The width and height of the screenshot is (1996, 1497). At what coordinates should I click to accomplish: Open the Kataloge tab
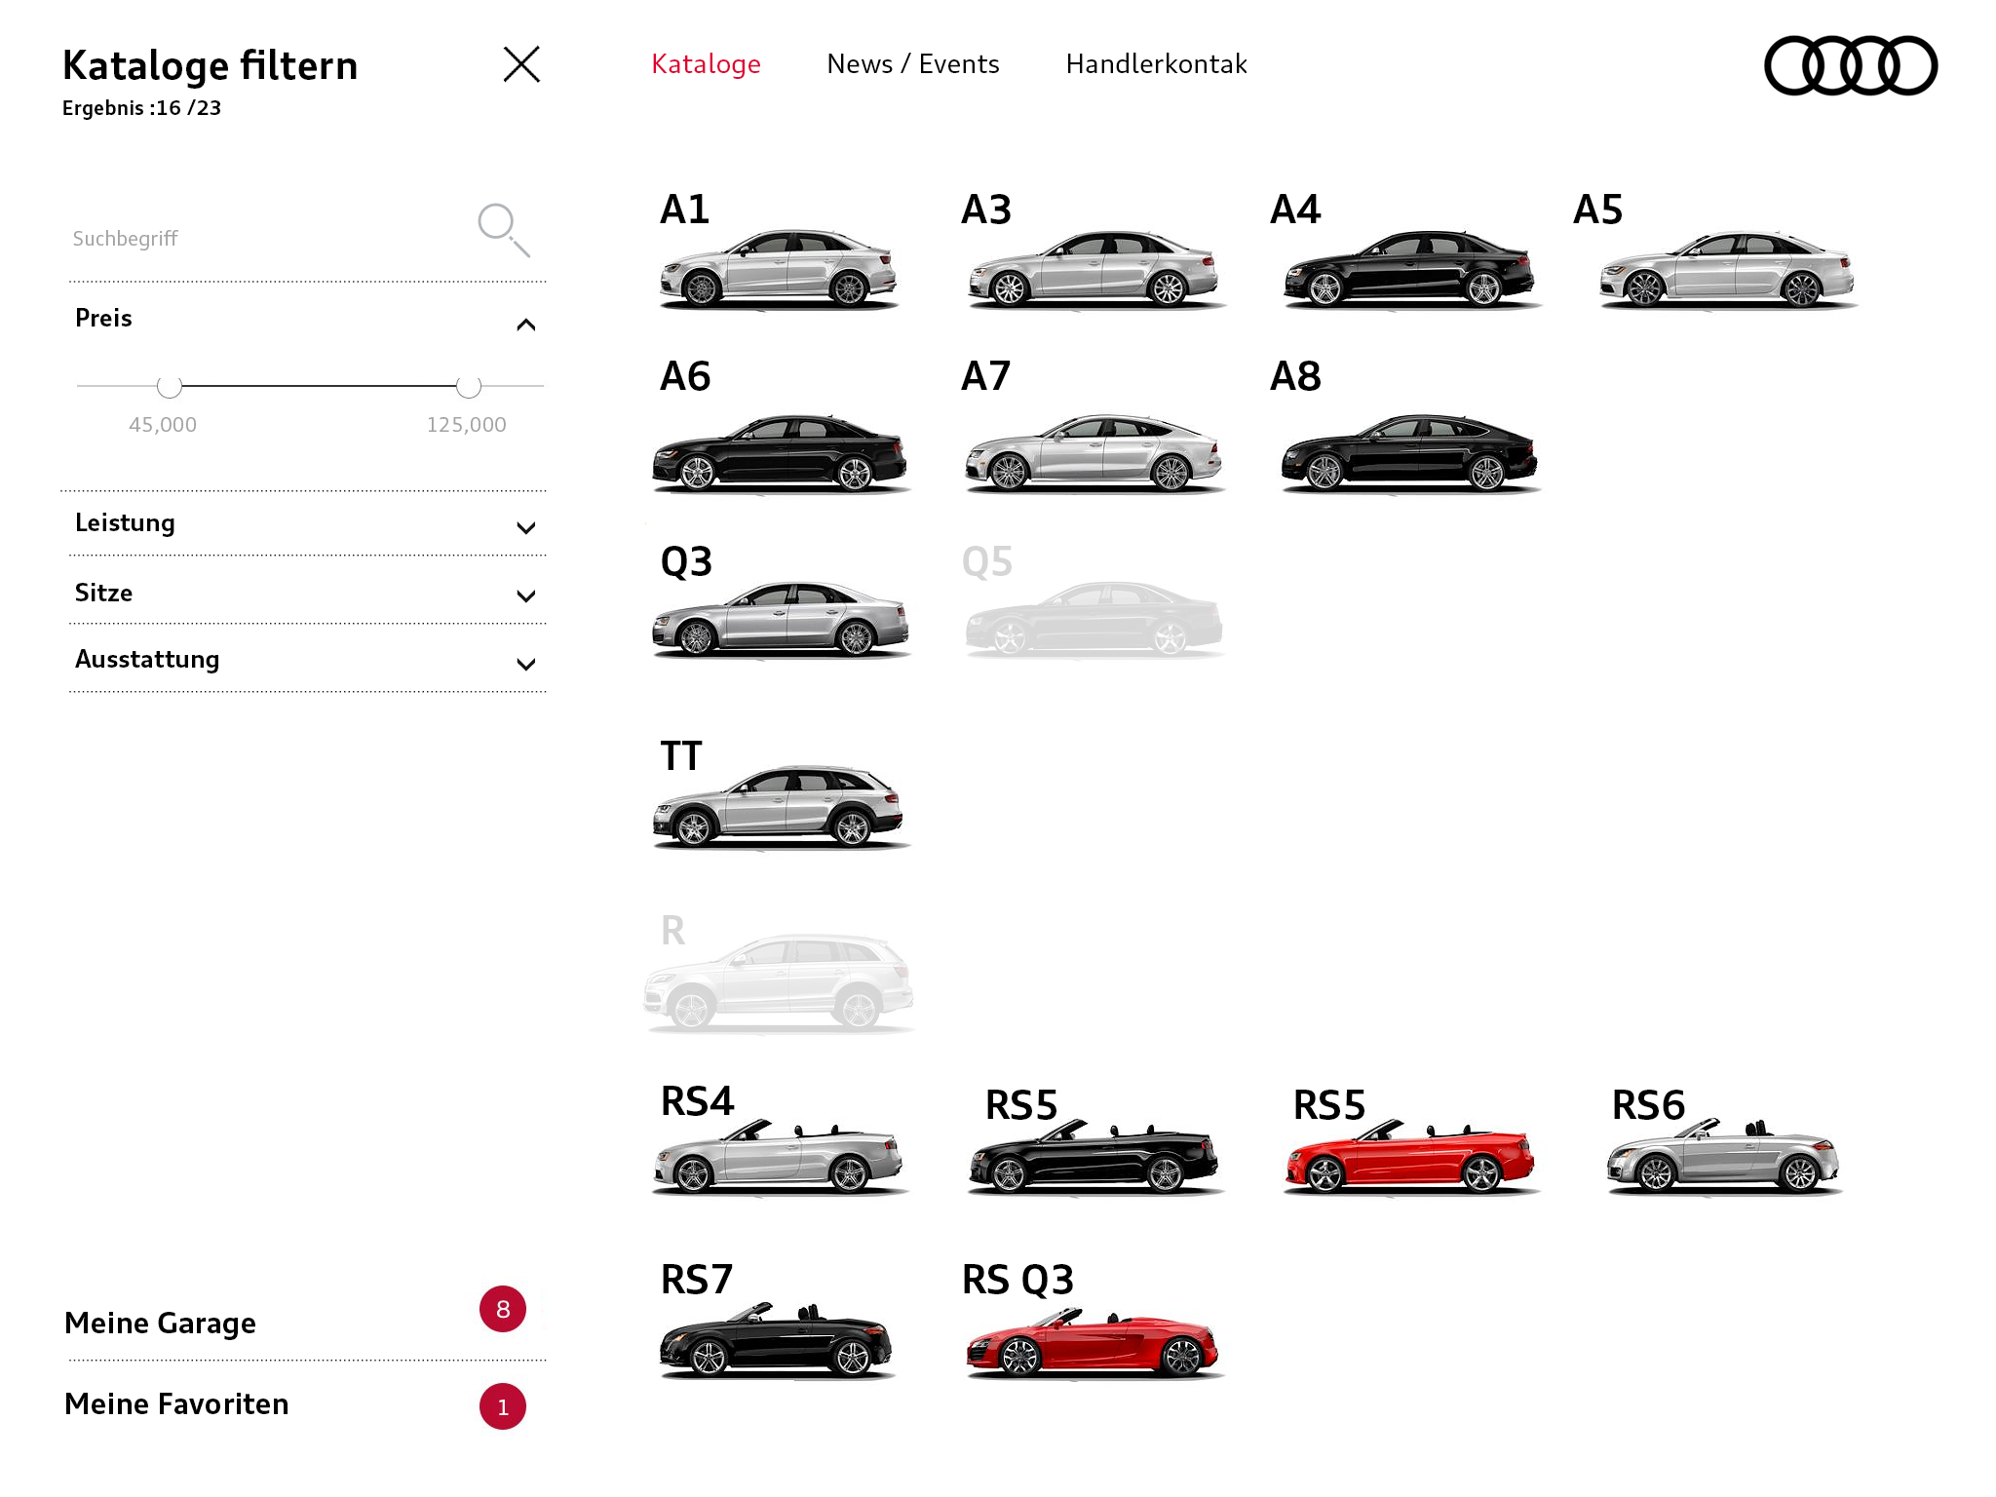[706, 64]
